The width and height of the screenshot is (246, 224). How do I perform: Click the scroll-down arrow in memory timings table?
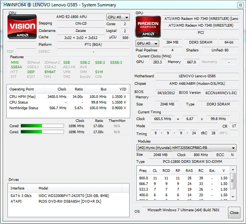point(233,197)
